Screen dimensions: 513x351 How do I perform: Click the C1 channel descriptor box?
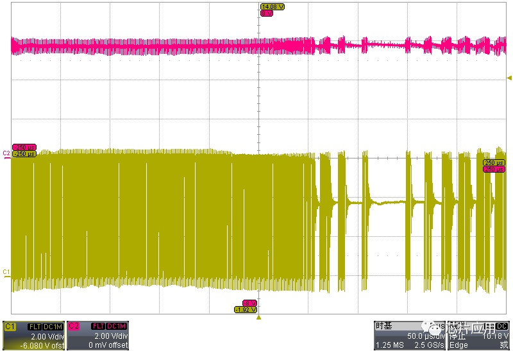pos(33,336)
